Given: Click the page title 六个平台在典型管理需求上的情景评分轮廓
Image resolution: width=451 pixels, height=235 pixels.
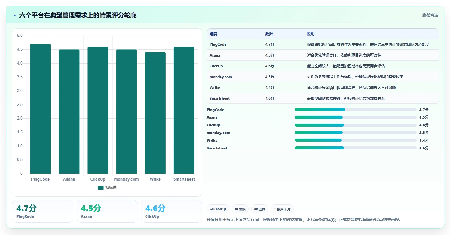Looking at the screenshot, I should [x=78, y=15].
